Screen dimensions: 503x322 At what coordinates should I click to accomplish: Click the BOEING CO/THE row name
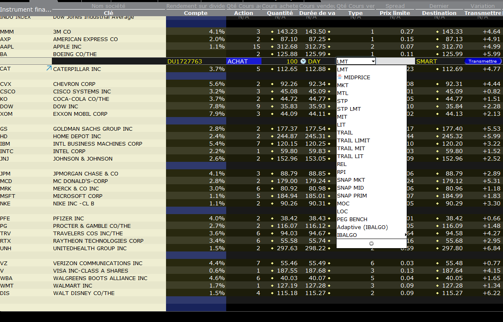pyautogui.click(x=75, y=54)
